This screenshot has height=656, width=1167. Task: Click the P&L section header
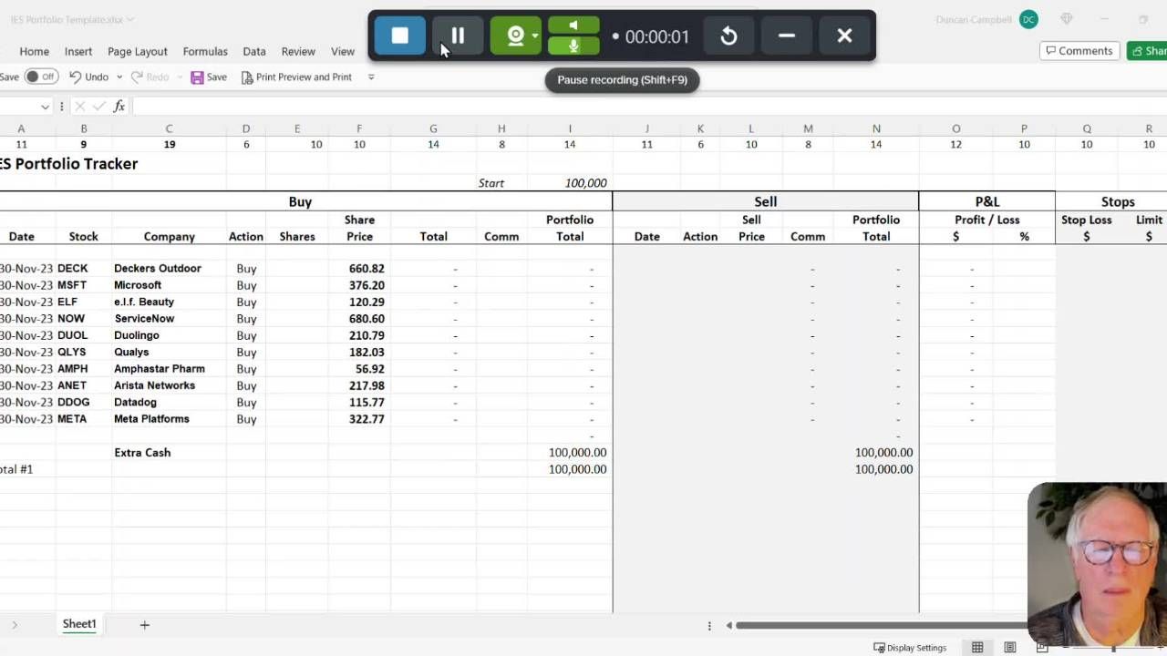987,201
